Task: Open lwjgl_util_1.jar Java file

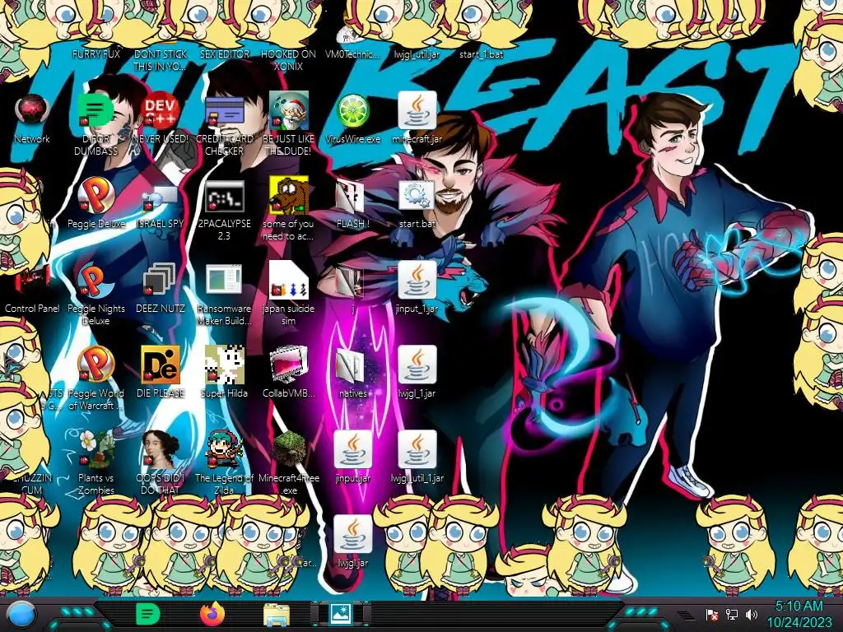Action: 417,450
